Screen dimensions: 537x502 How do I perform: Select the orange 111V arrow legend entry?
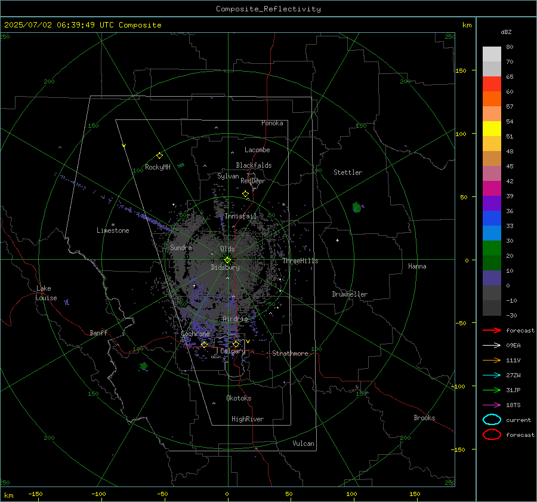coord(492,360)
